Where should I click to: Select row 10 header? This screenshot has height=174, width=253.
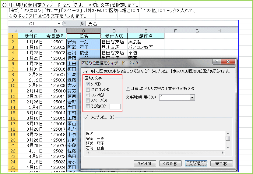pos(13,85)
